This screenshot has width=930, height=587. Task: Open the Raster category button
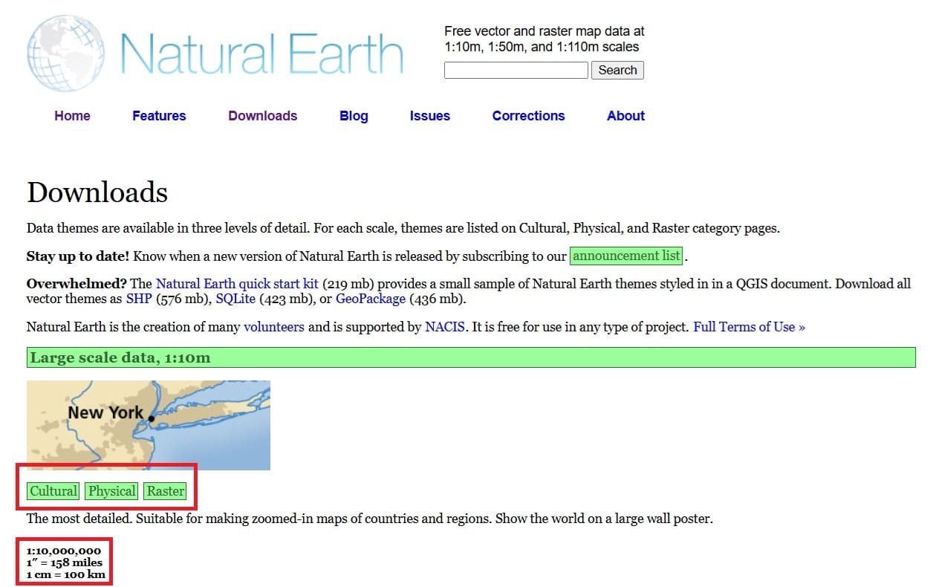(165, 491)
